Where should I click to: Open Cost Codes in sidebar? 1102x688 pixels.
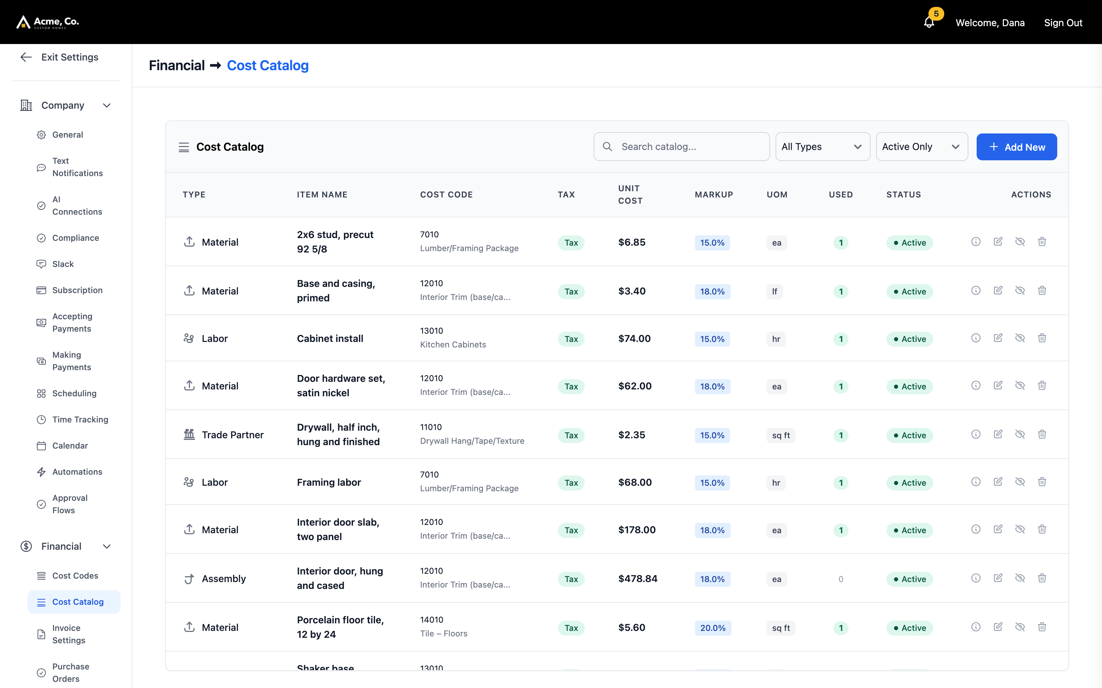pos(74,576)
